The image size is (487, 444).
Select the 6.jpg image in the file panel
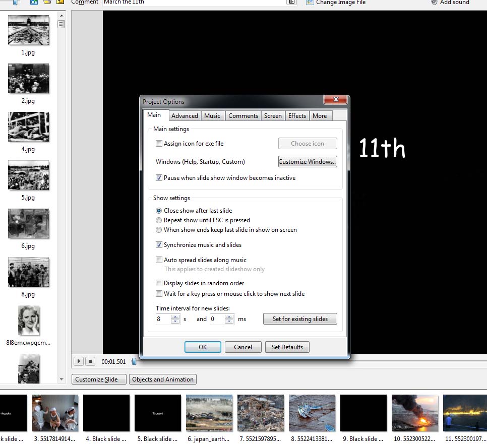[28, 224]
